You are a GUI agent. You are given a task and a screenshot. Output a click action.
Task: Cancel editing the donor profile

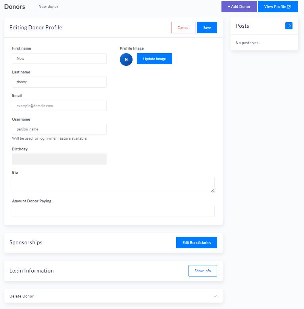tap(183, 28)
